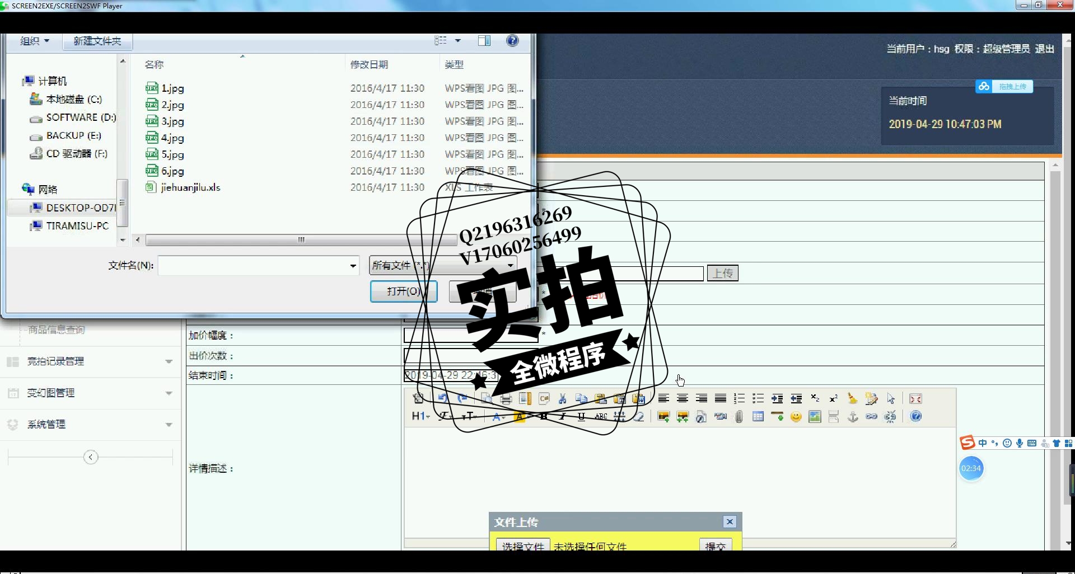Insert an anchor in the editor
The height and width of the screenshot is (574, 1075).
(x=853, y=417)
